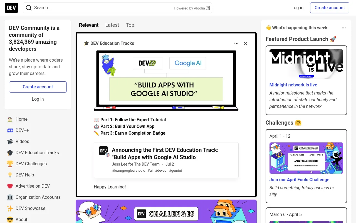Open What's happening this week options menu

344,28
